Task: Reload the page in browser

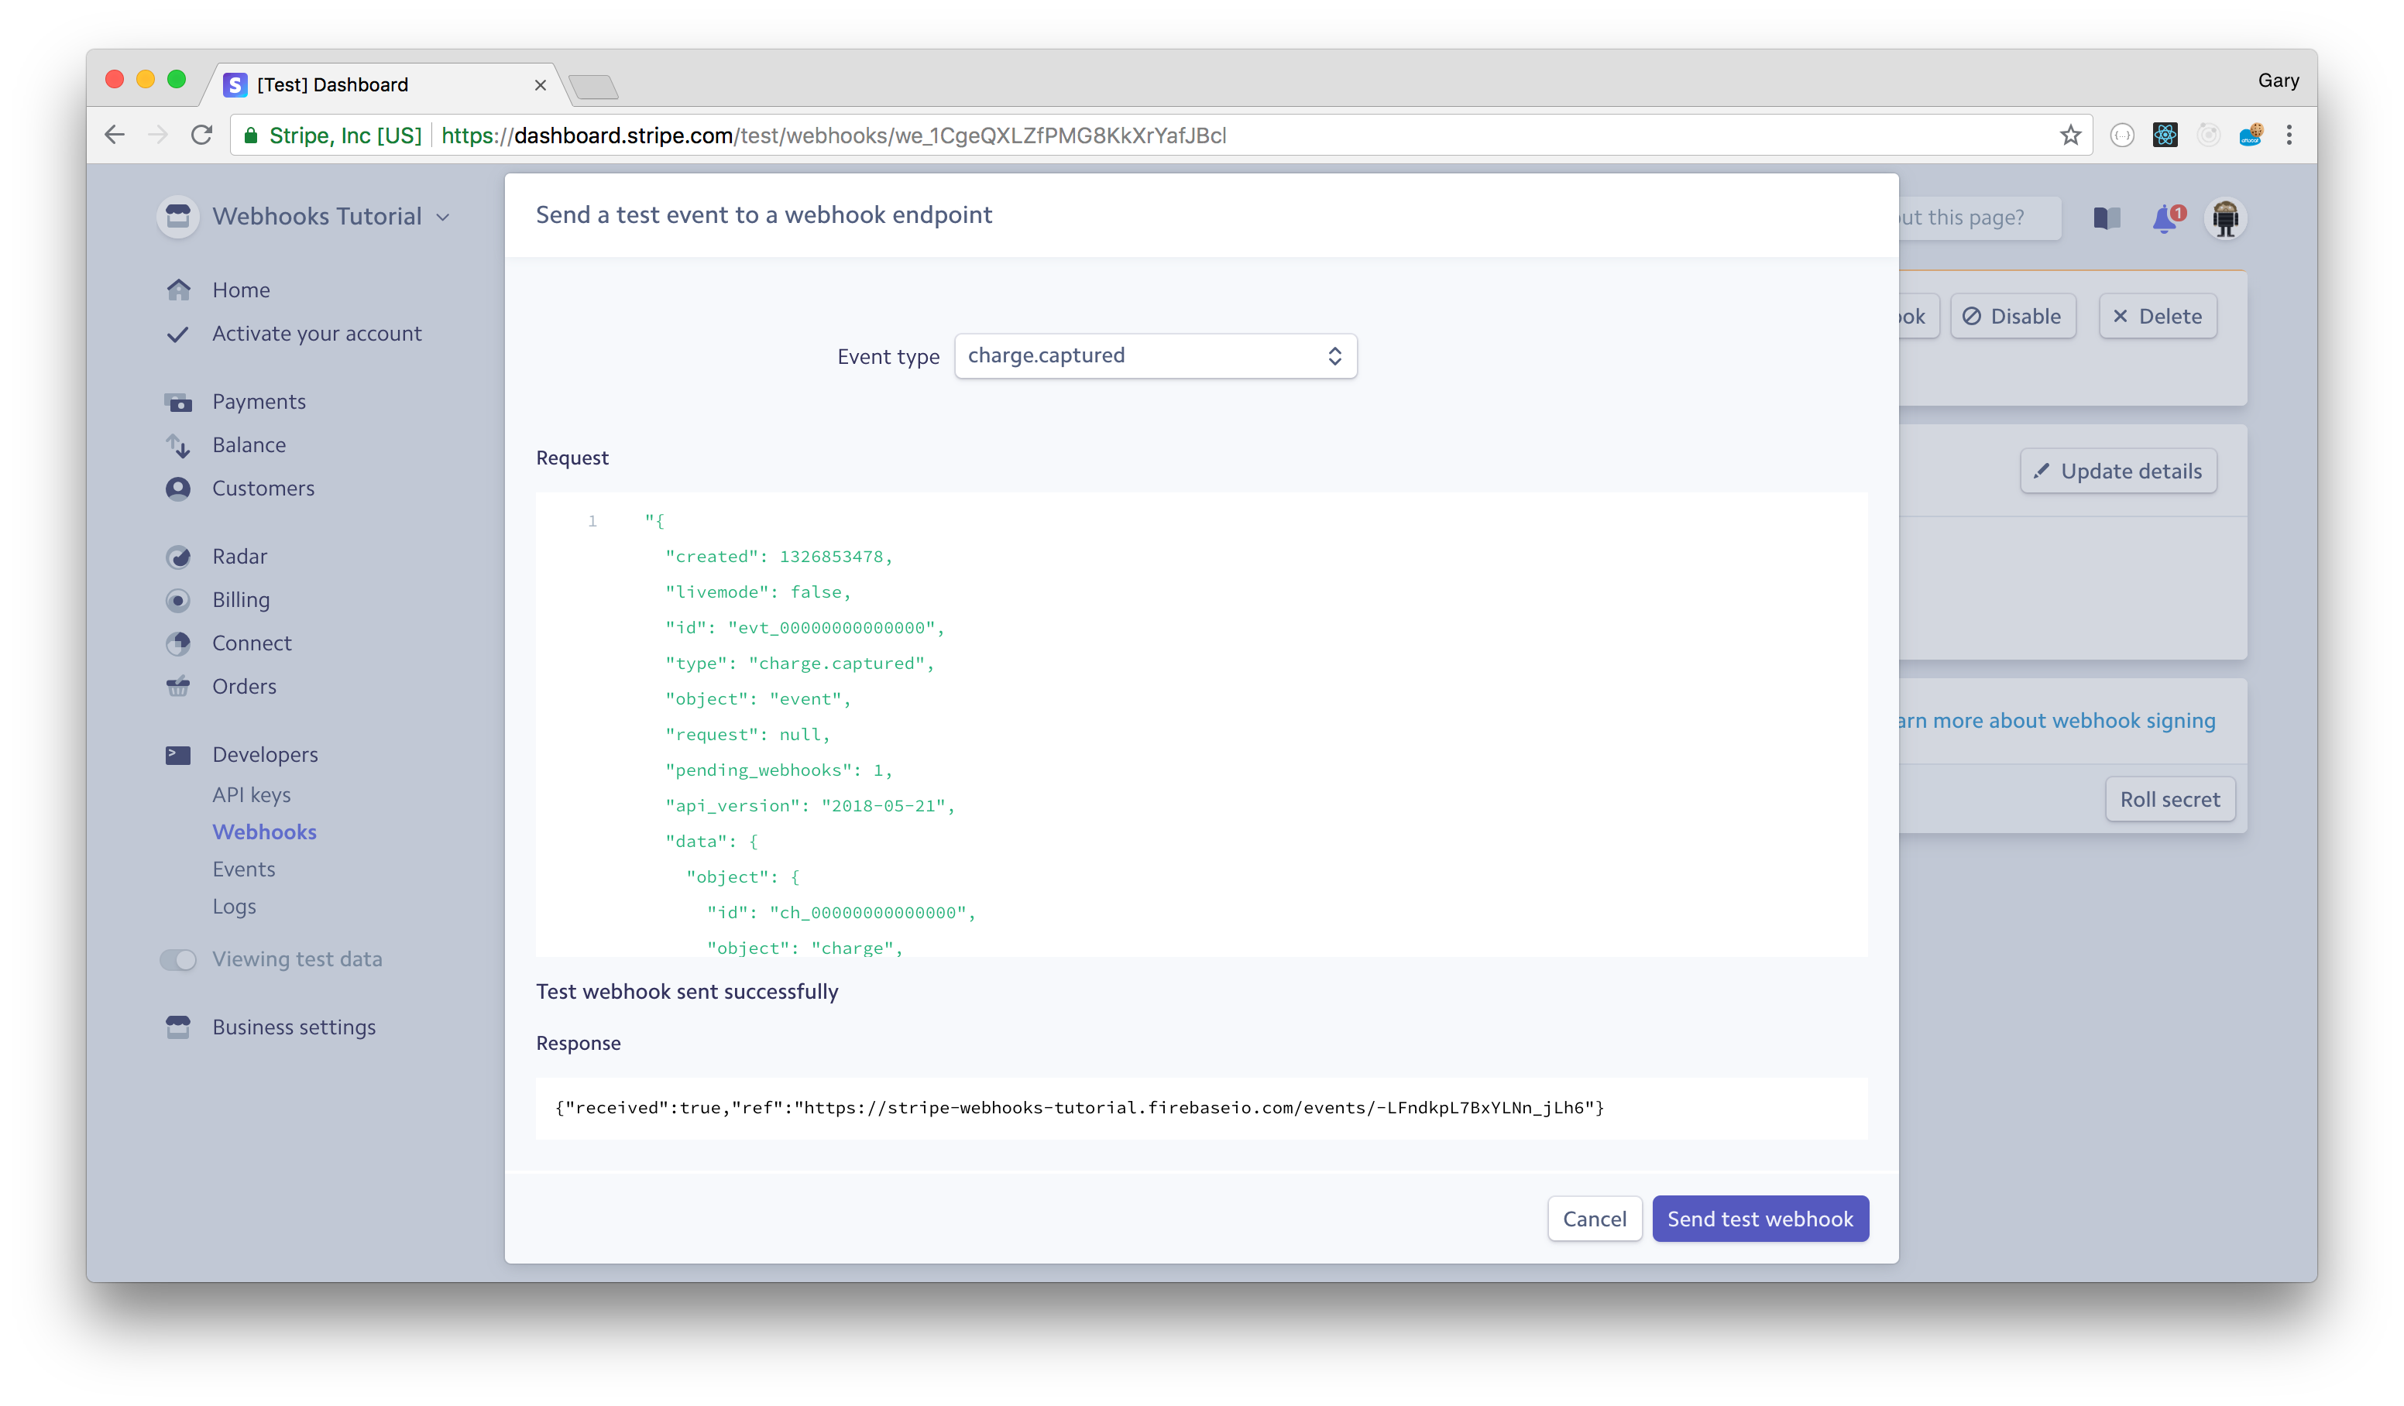Action: [201, 135]
